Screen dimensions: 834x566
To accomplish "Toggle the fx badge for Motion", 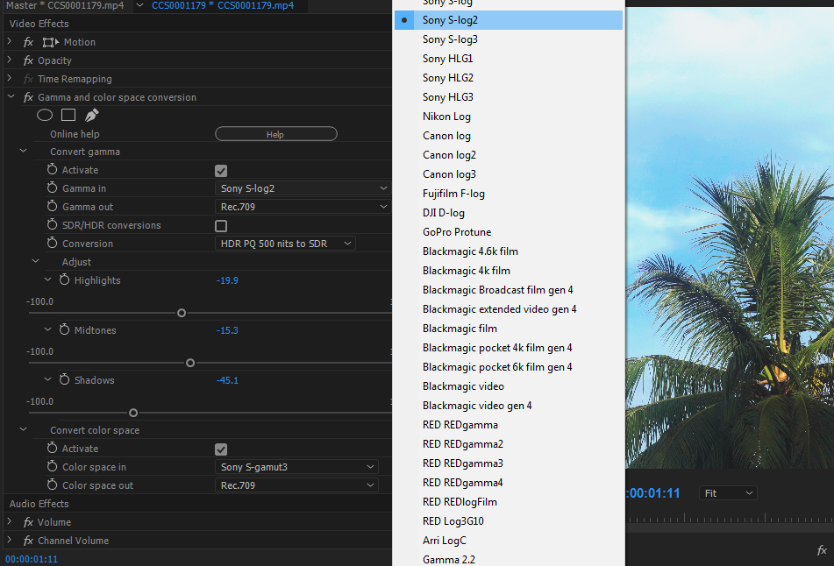I will (x=29, y=42).
